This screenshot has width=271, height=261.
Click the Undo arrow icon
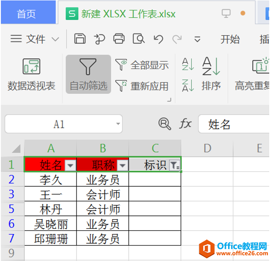(x=158, y=39)
